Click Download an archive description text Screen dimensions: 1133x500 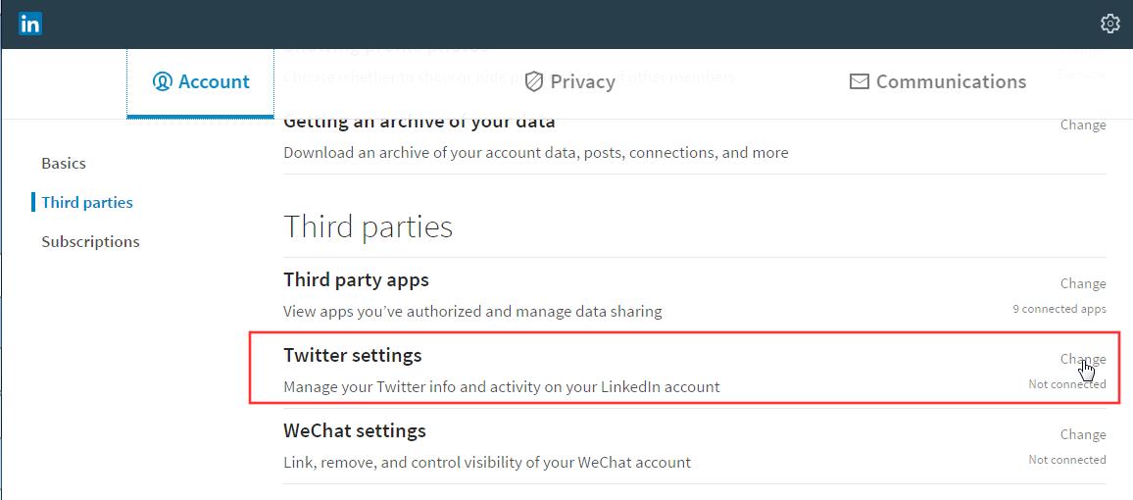coord(535,153)
